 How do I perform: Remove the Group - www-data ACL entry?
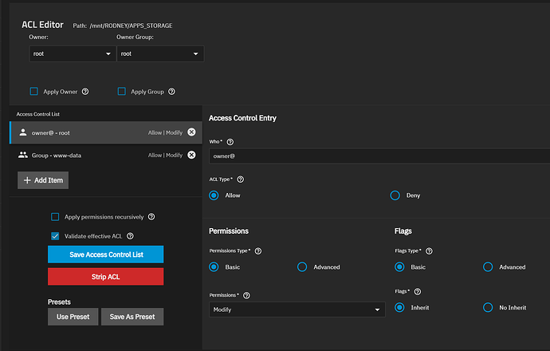click(191, 155)
